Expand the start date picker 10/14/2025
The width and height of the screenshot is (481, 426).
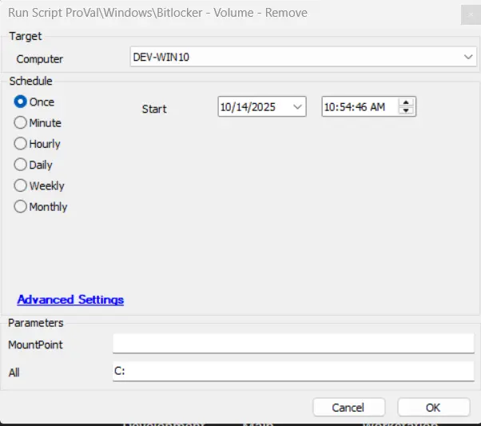pos(297,107)
